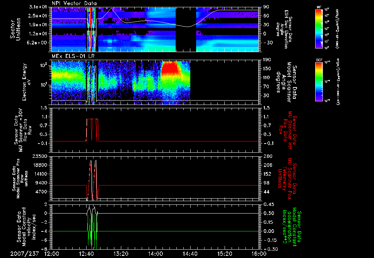Click the '12:40' time axis label
The width and height of the screenshot is (374, 258).
[x=86, y=254]
